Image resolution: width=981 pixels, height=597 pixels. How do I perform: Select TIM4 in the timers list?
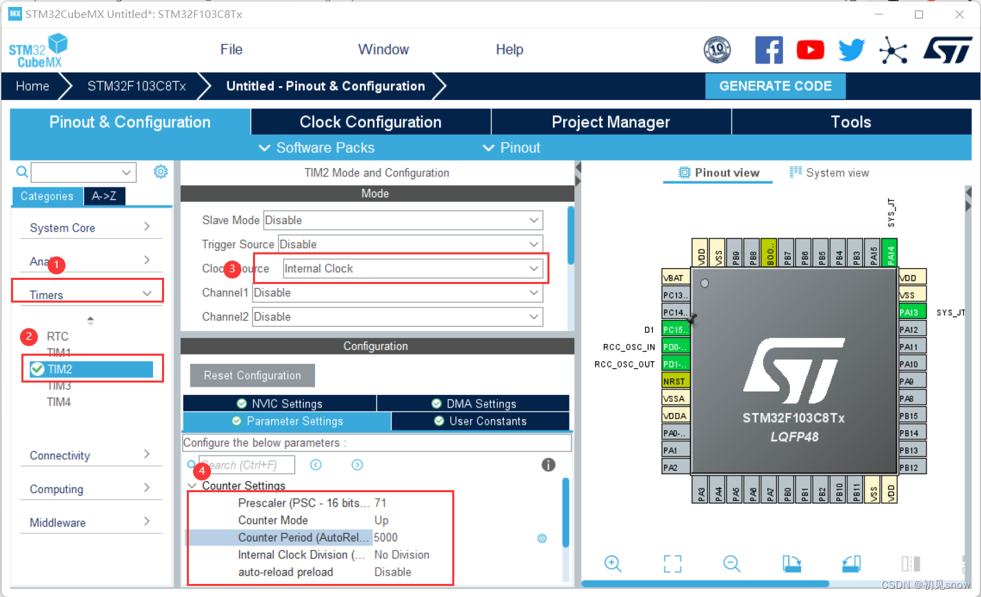click(x=59, y=402)
